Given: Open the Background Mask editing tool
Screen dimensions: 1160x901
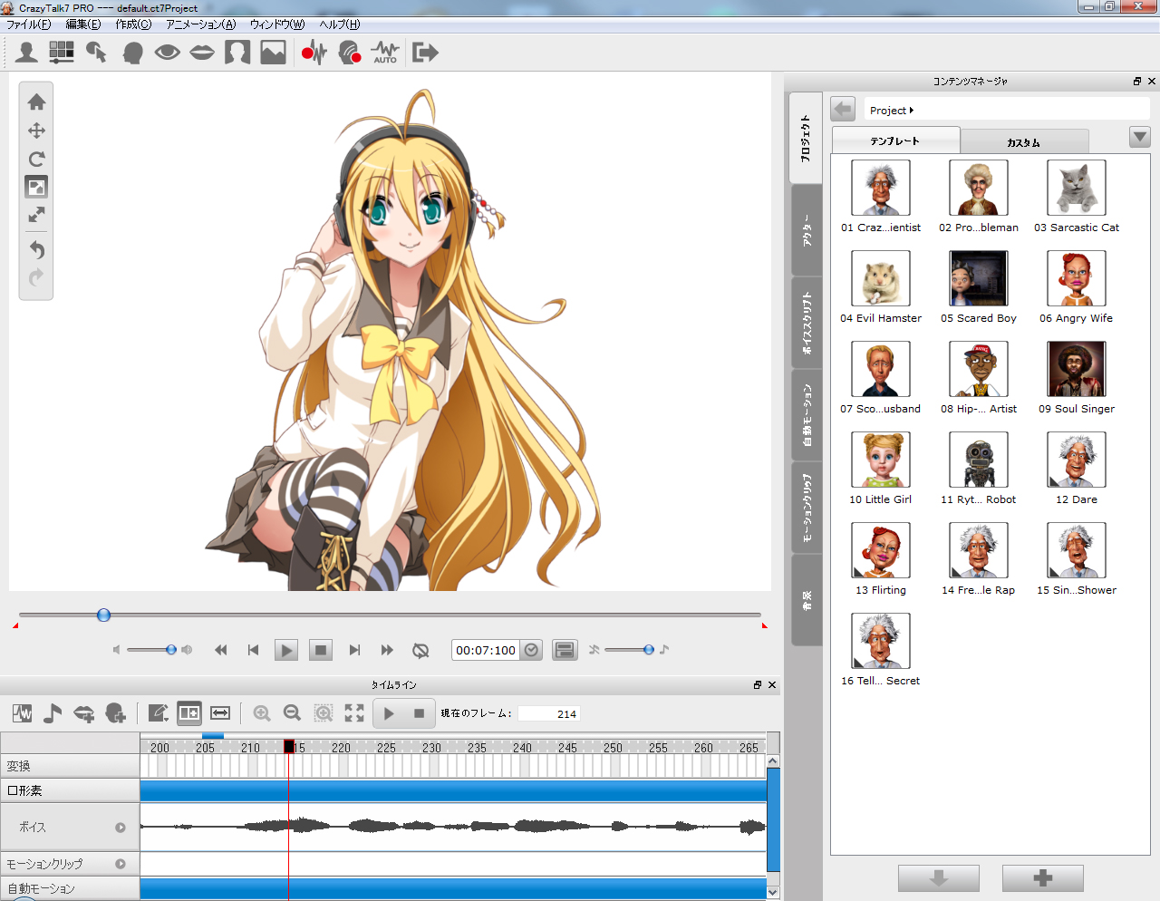Looking at the screenshot, I should [x=237, y=52].
